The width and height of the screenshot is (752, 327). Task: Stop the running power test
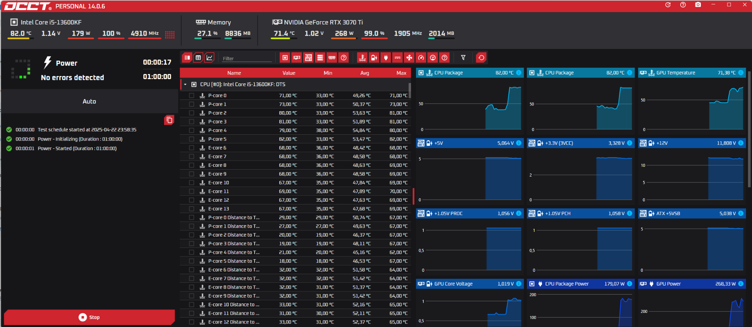pyautogui.click(x=89, y=317)
